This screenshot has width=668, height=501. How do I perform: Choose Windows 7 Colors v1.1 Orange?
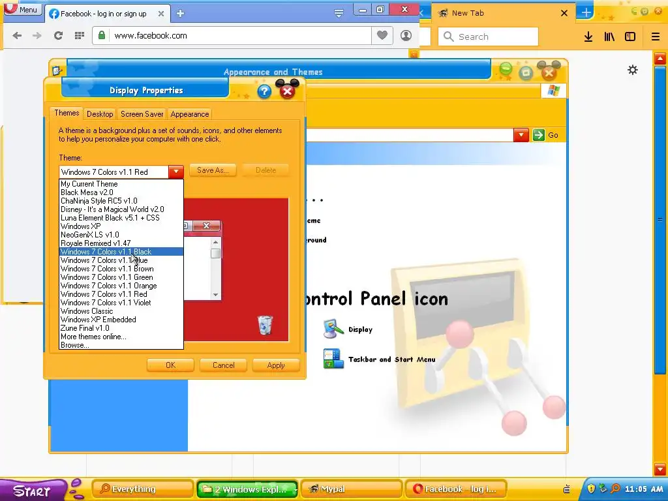121,286
